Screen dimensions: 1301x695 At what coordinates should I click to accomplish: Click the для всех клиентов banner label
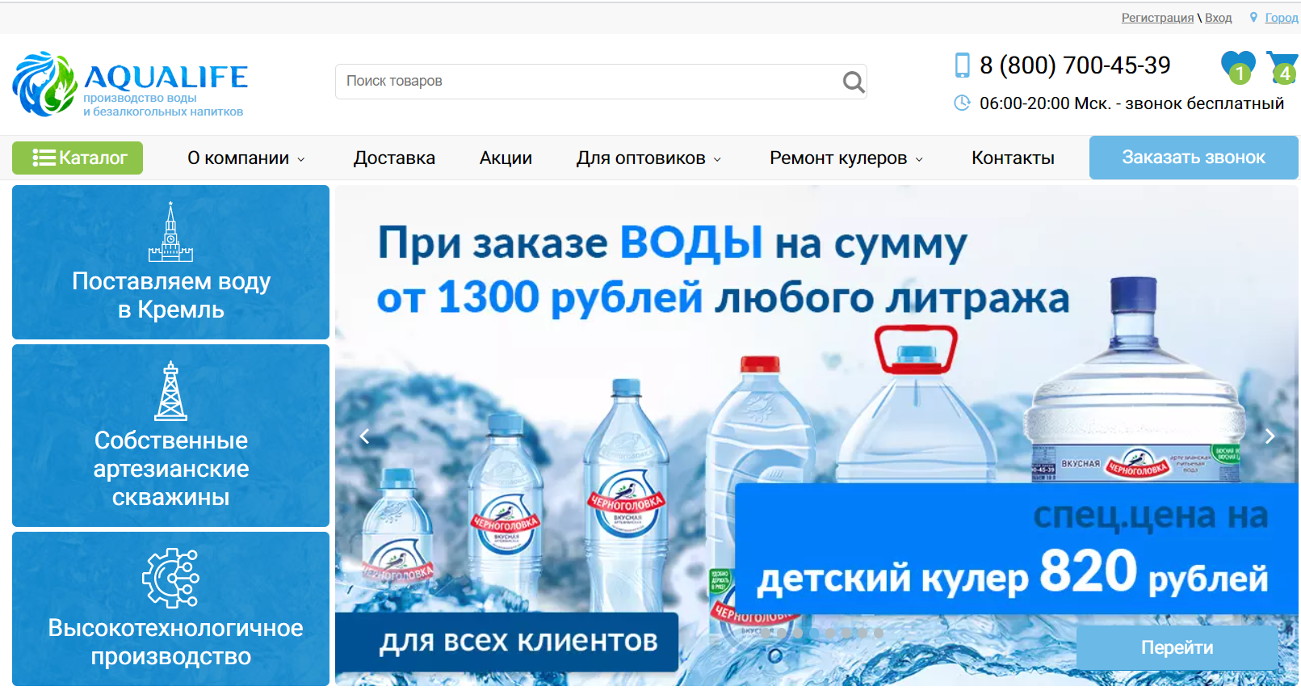click(507, 642)
